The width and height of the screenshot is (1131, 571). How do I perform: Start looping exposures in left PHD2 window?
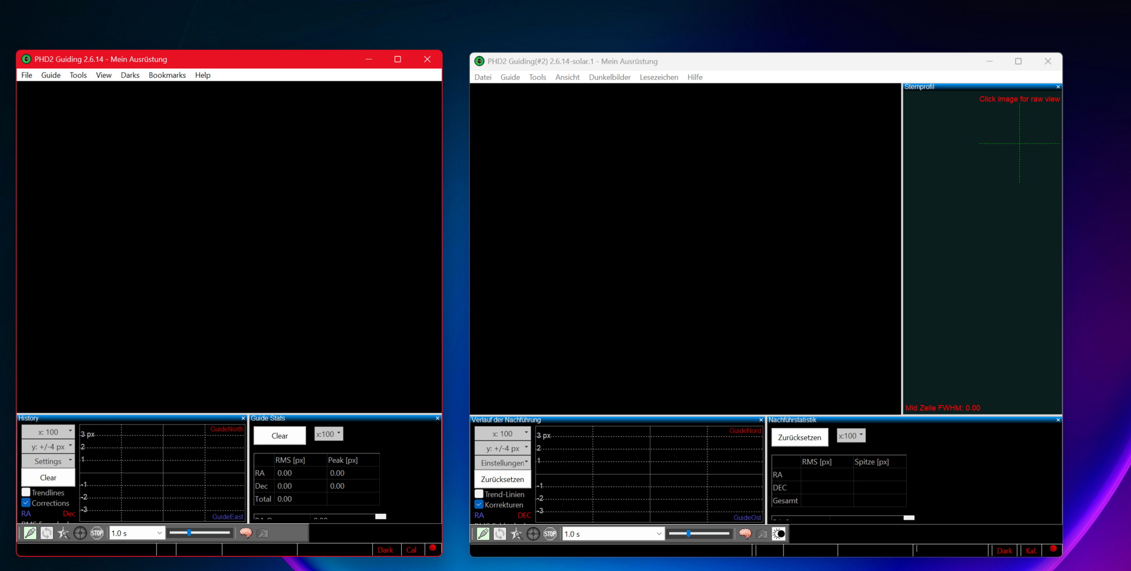[x=47, y=533]
